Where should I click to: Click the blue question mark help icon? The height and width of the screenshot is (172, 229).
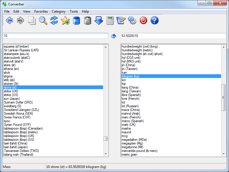(155, 21)
